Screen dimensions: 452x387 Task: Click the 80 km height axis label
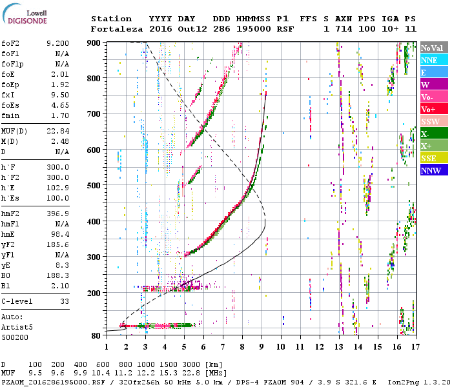[96, 336]
